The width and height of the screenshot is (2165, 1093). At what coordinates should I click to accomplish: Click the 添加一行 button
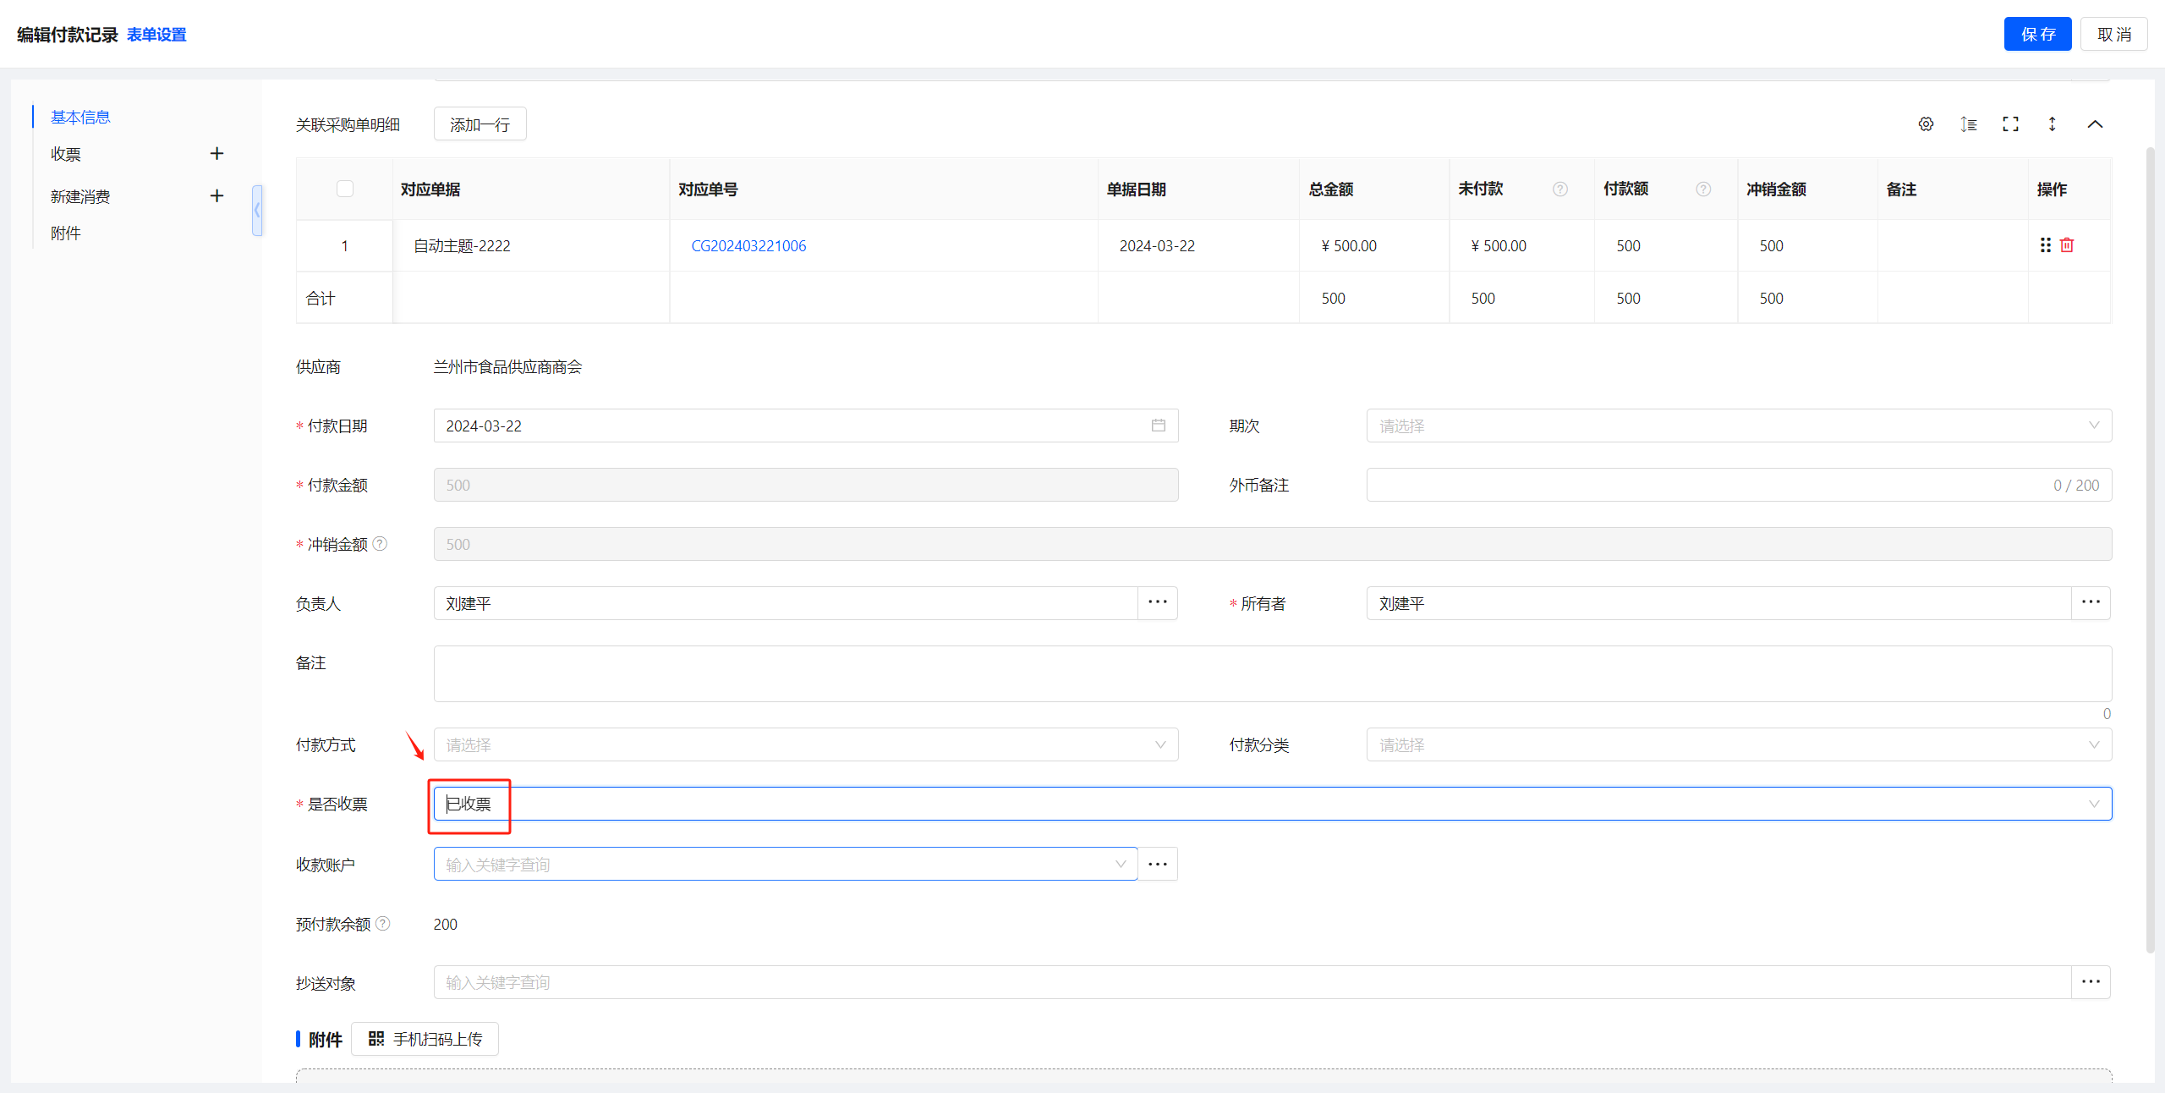click(480, 124)
